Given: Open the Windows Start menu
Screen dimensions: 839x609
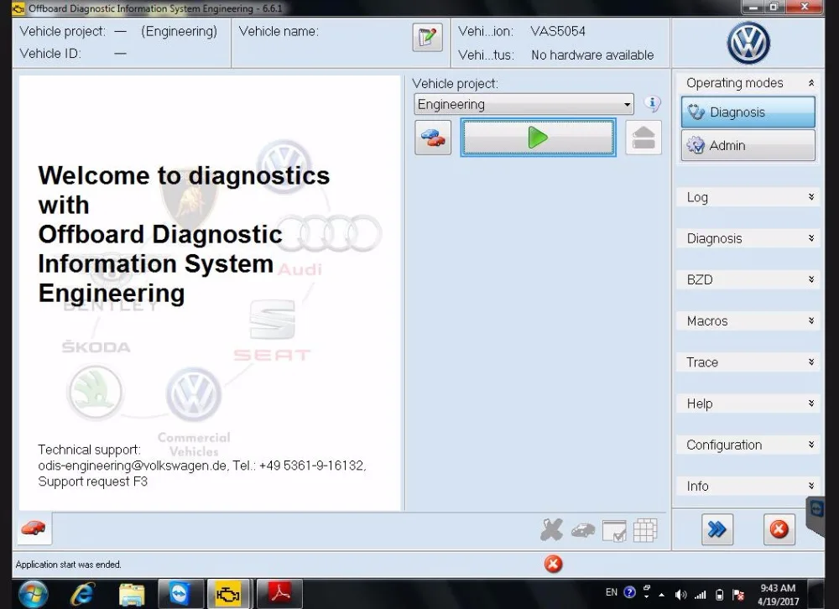Looking at the screenshot, I should 34,594.
